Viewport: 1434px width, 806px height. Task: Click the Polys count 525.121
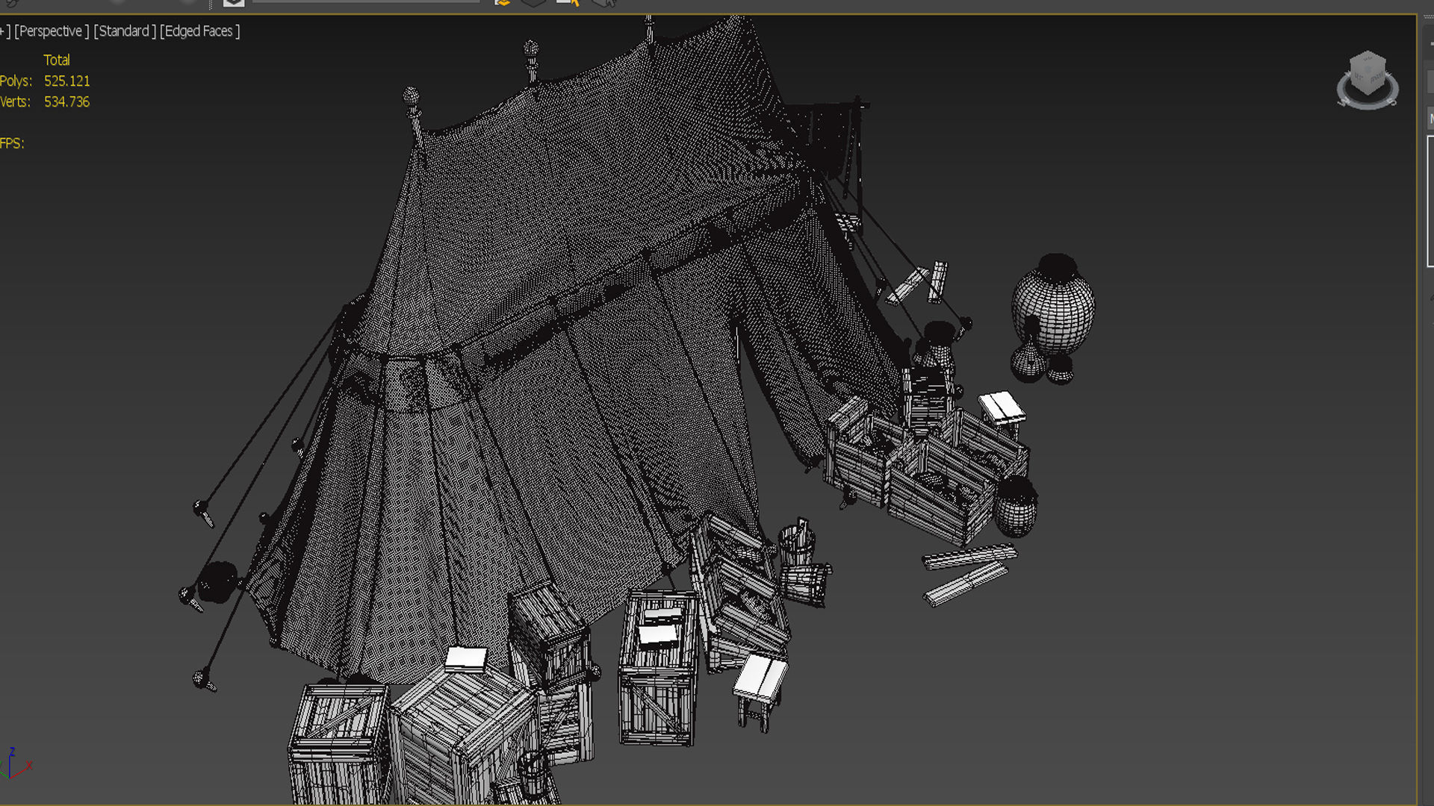pyautogui.click(x=66, y=81)
